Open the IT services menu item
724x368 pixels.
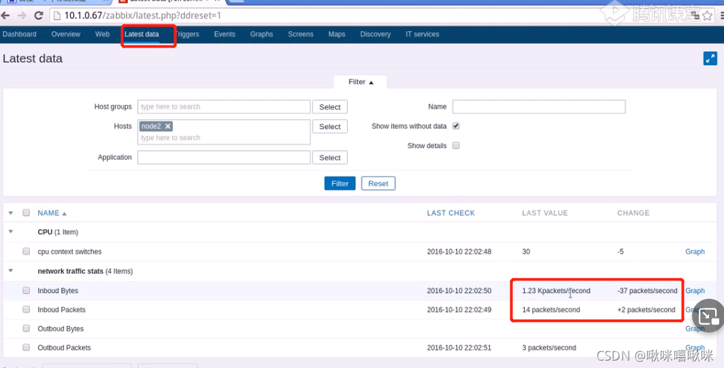pos(422,34)
